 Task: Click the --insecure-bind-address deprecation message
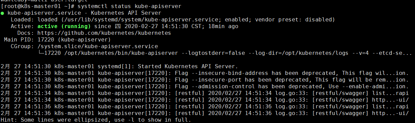click(x=292, y=73)
